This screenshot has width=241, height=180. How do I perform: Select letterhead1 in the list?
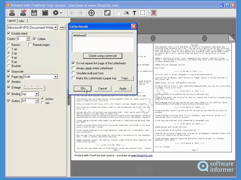103,35
